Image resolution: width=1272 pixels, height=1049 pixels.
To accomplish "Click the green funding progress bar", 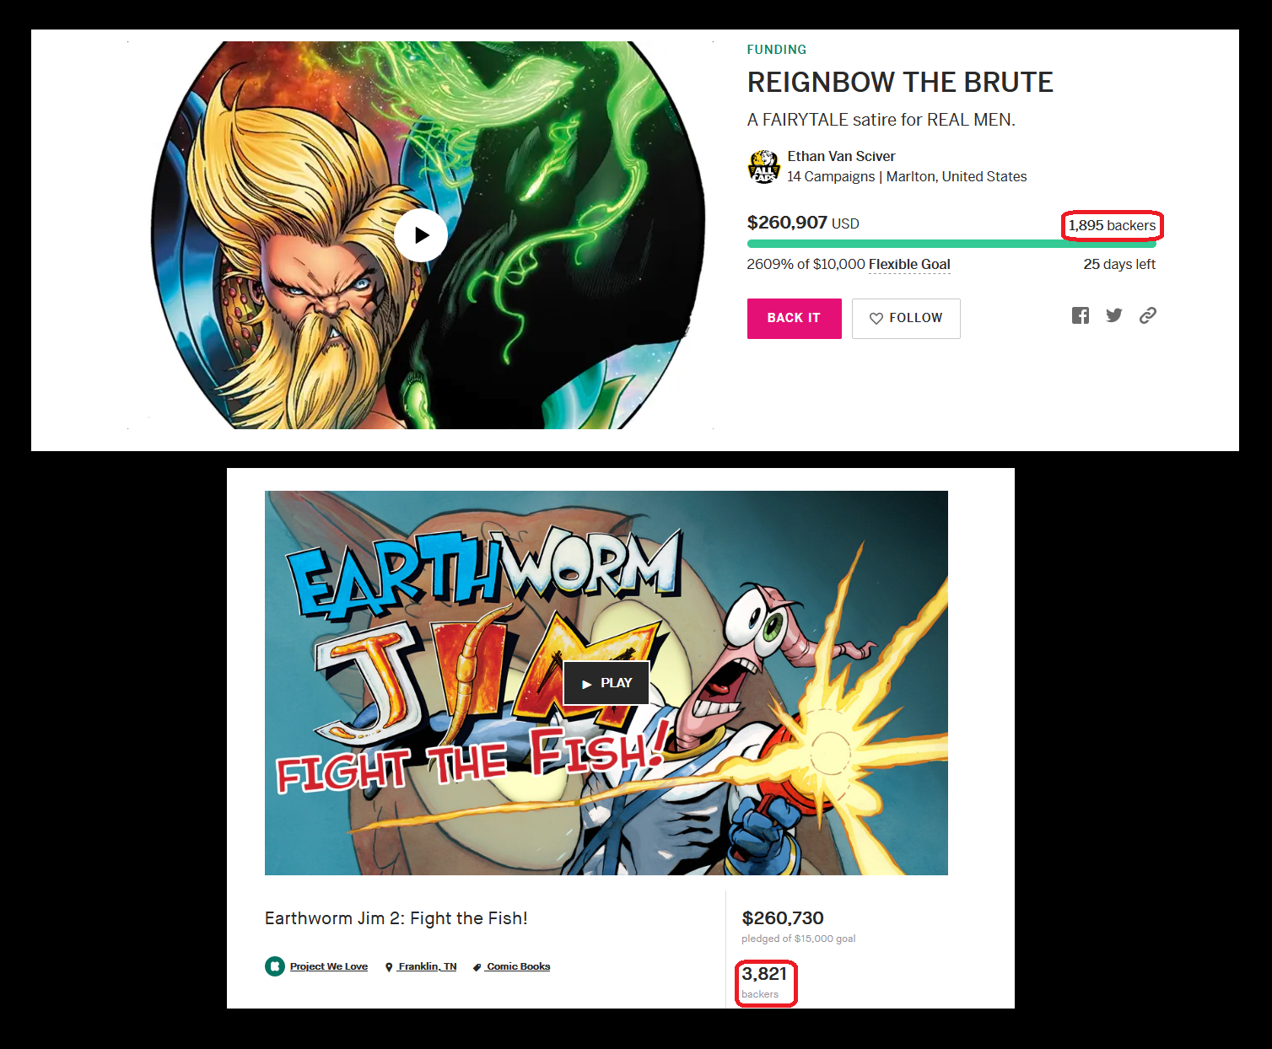I will [x=951, y=244].
